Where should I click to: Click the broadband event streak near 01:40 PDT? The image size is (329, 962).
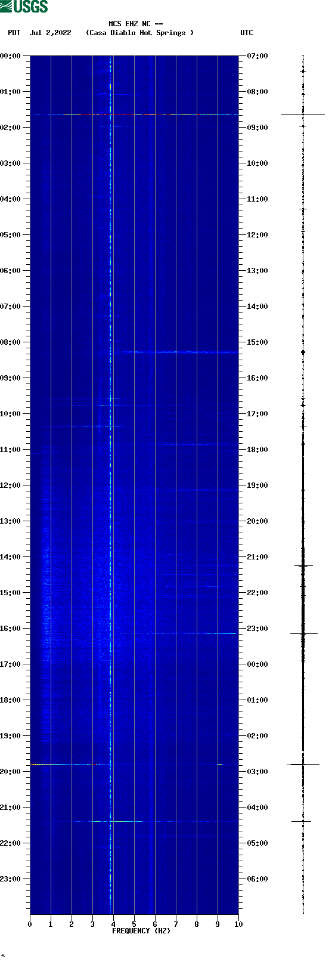[134, 114]
